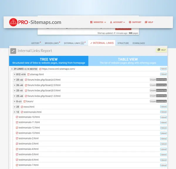176x169 pixels.
Task: Open the Support link in header
Action: pyautogui.click(x=135, y=22)
